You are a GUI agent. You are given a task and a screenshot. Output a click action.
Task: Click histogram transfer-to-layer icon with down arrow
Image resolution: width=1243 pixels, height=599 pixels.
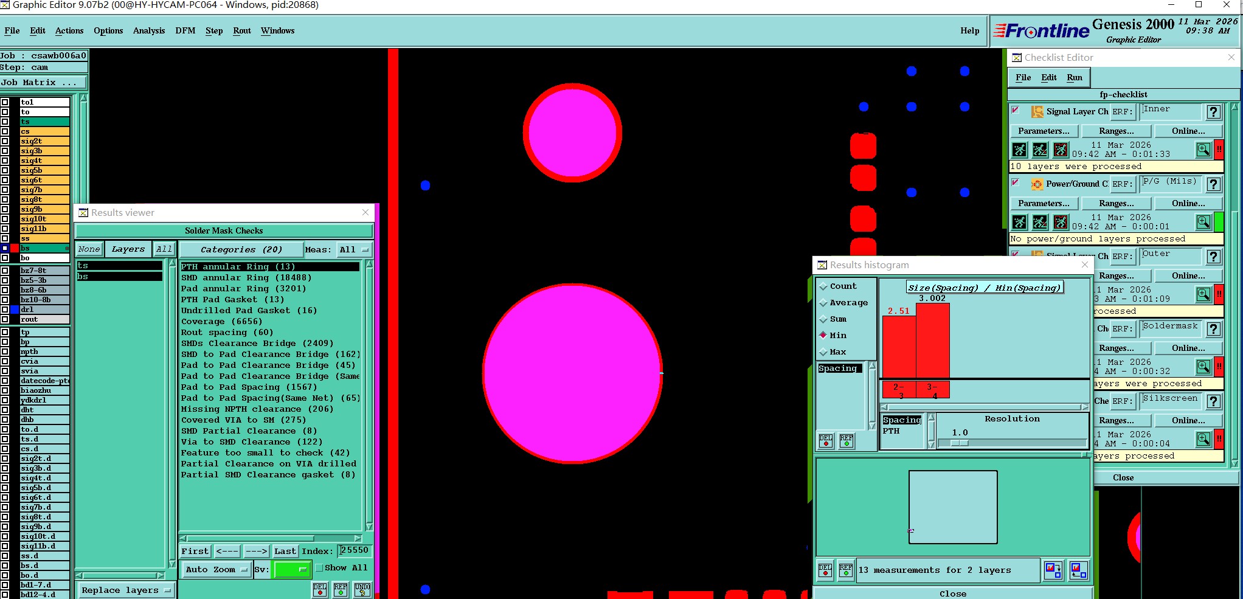coord(1053,570)
